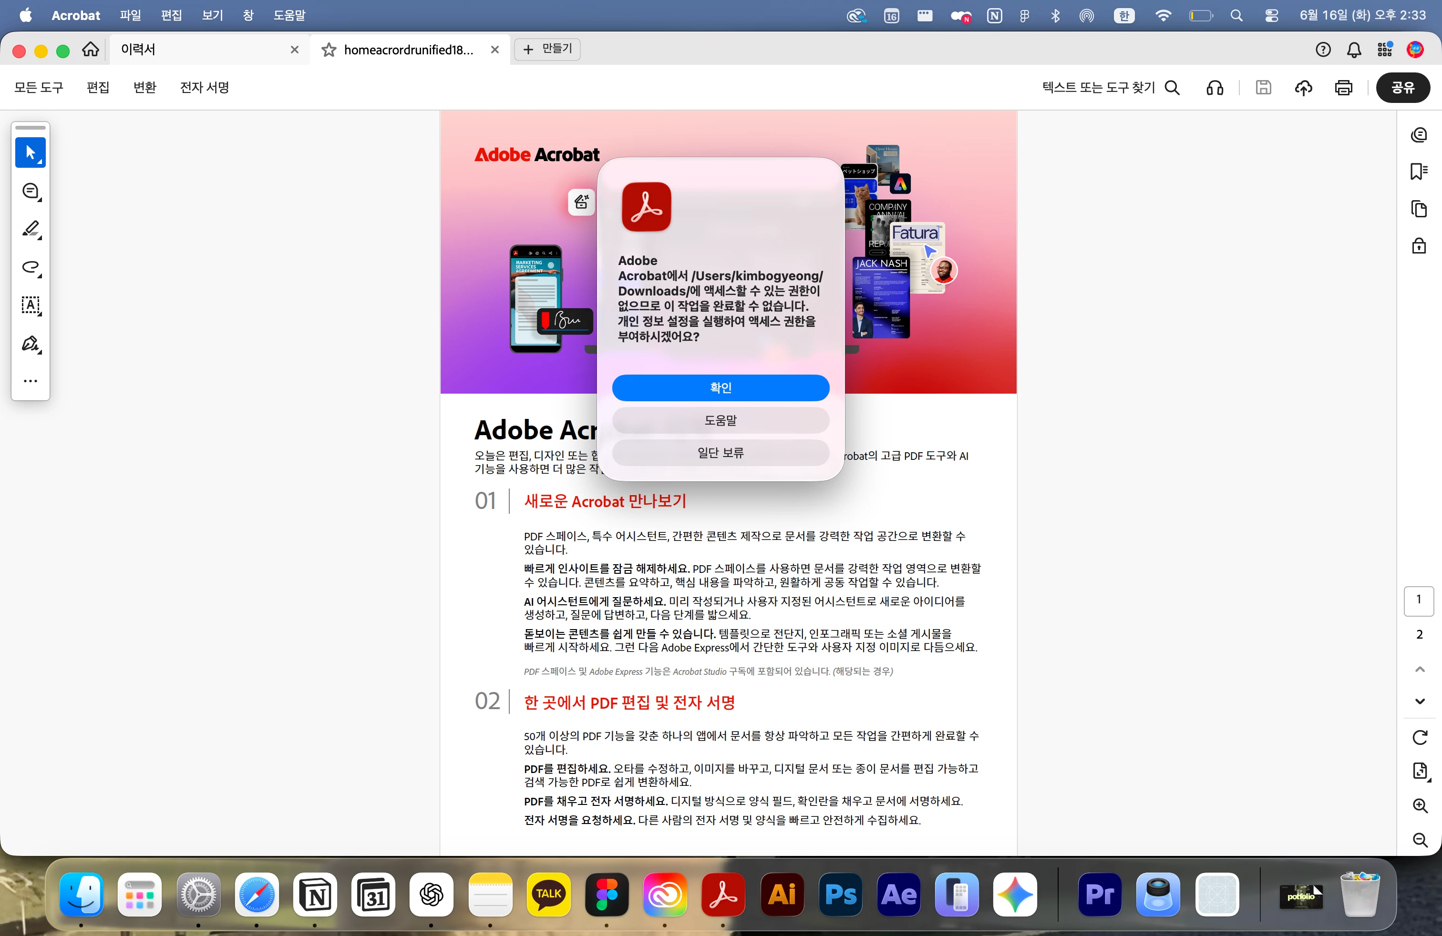Add a comment with the comment tool

pos(31,191)
